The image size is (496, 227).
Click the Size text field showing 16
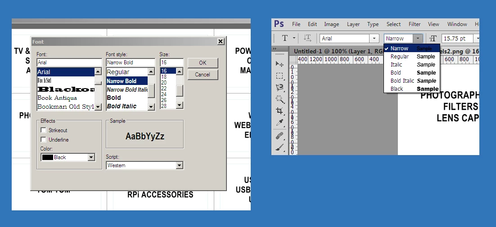(x=171, y=62)
